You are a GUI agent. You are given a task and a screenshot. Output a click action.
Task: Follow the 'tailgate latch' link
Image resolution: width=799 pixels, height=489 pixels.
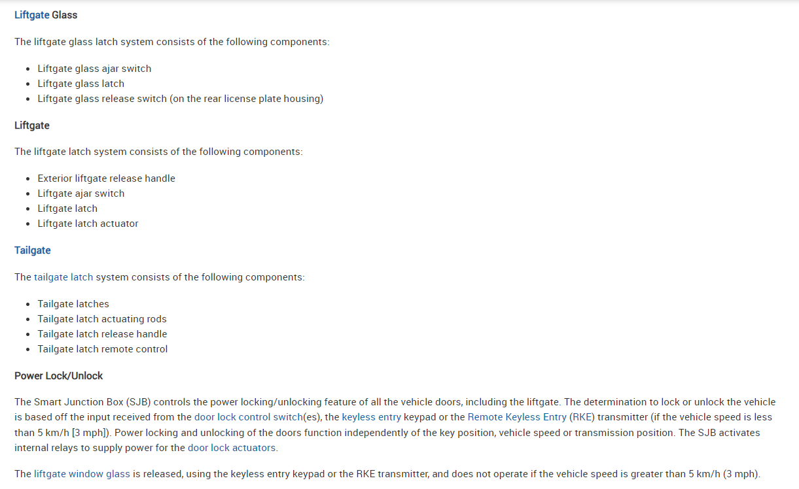click(x=63, y=277)
